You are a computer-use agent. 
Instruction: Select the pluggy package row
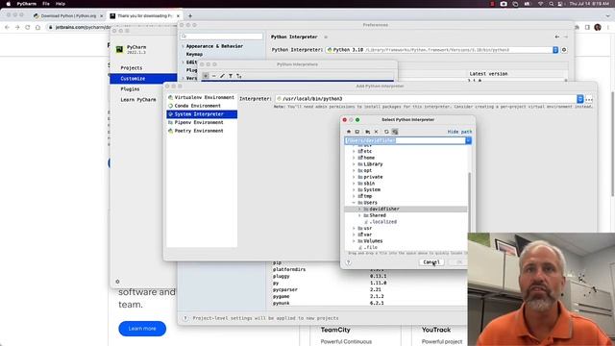369,276
